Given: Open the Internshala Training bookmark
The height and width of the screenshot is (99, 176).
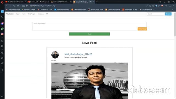Looking at the screenshot, I should point(62,10).
